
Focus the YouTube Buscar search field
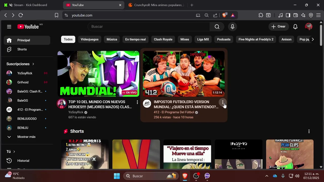point(149,27)
